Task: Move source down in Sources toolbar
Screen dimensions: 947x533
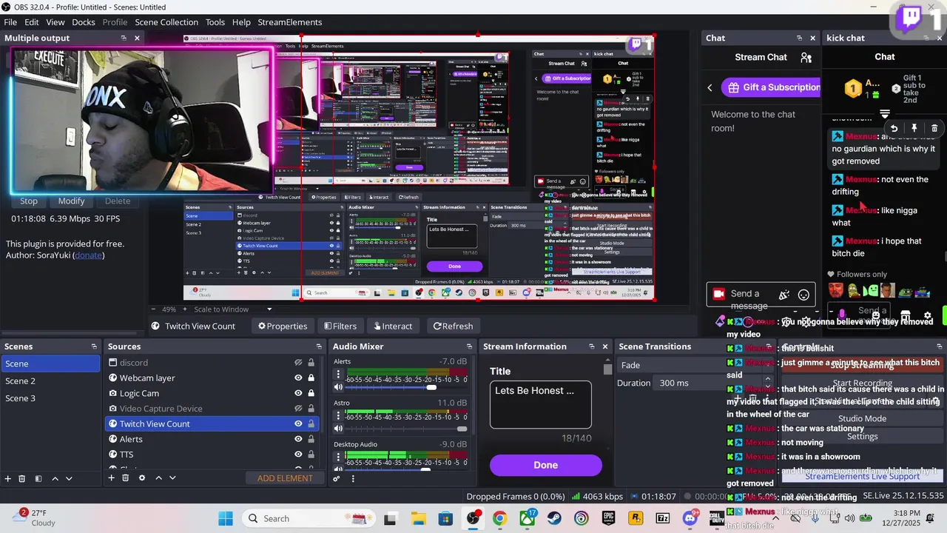Action: click(x=172, y=478)
